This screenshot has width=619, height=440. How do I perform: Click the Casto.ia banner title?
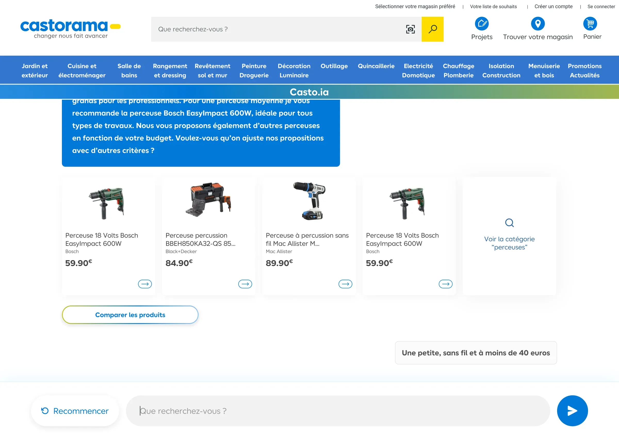point(309,92)
